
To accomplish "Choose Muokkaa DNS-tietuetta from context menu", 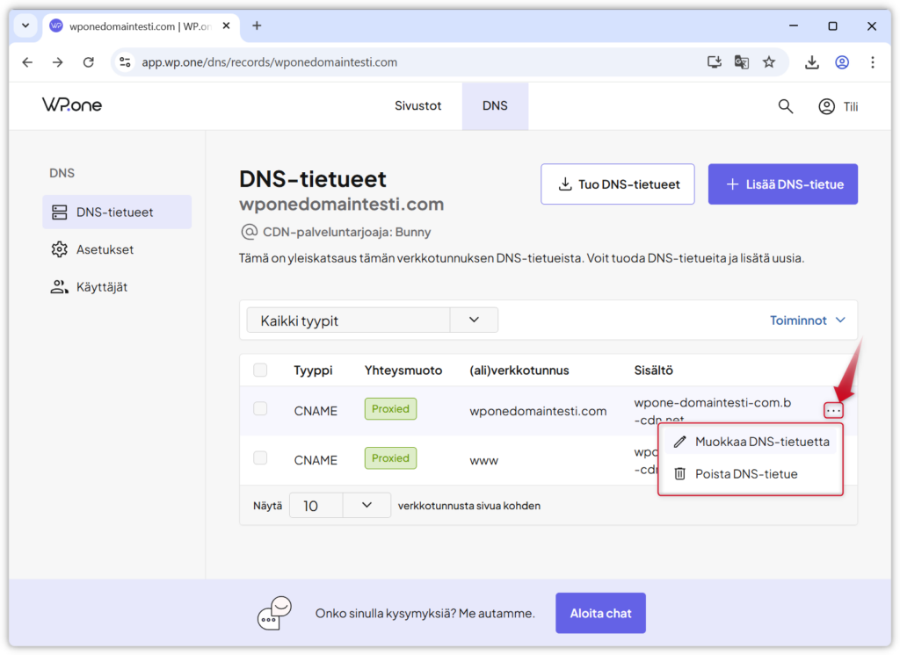I will (x=761, y=442).
